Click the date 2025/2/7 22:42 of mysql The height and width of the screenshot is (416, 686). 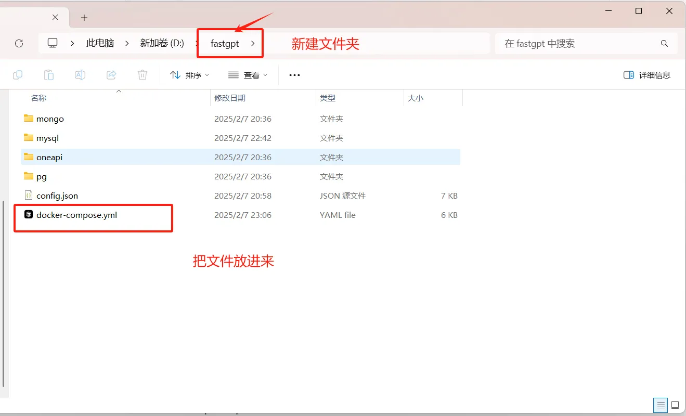(243, 138)
